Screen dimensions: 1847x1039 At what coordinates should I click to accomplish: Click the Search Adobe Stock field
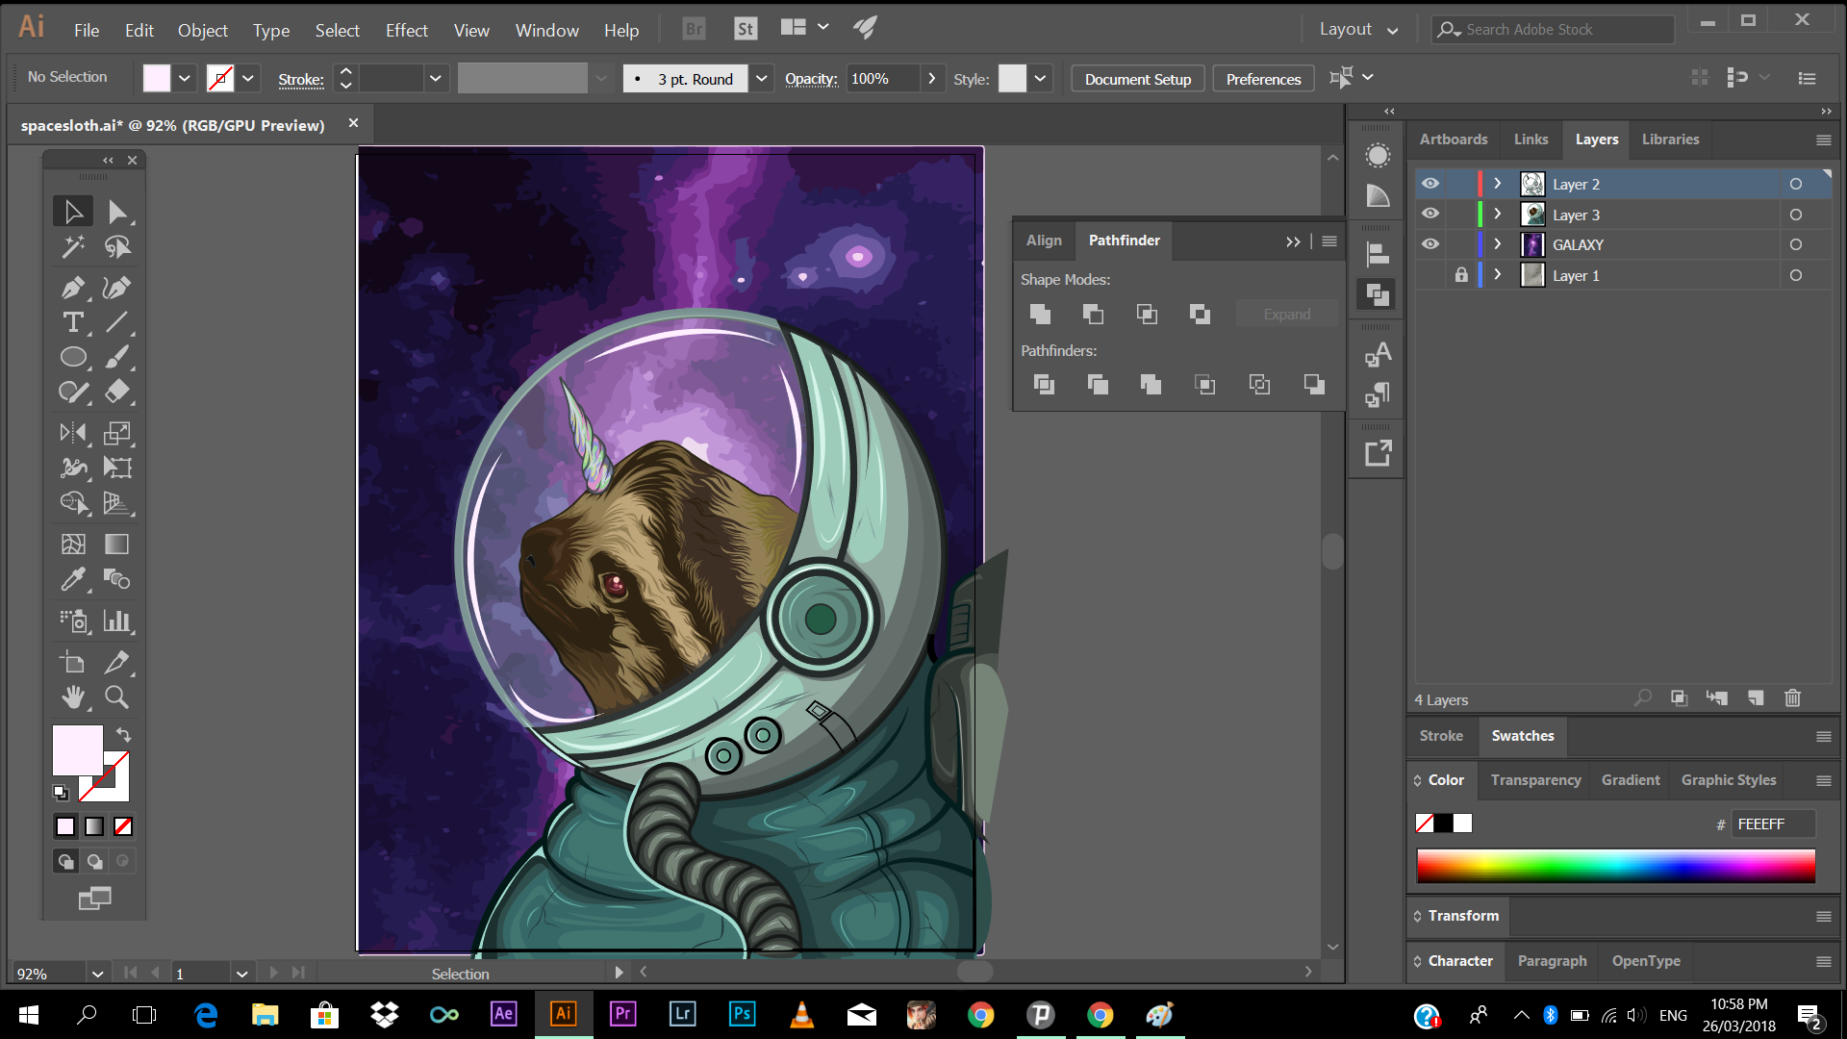(x=1553, y=30)
